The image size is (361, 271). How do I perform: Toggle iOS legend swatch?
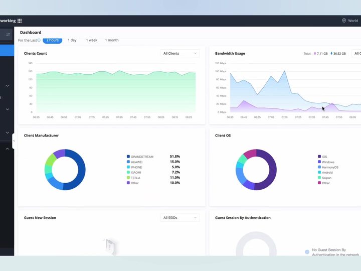tap(319, 157)
